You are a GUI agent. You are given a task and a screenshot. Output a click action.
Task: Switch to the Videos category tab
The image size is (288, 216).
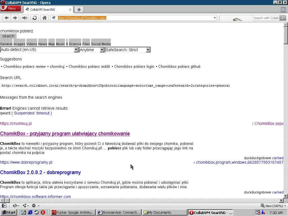pos(31,44)
